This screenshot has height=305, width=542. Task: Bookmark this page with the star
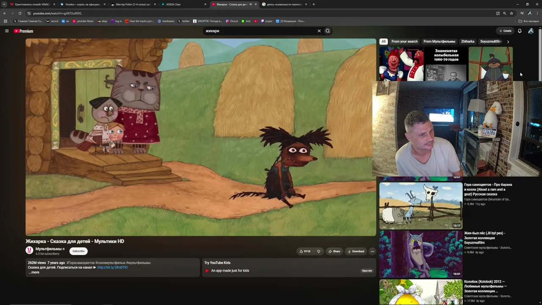click(x=512, y=13)
